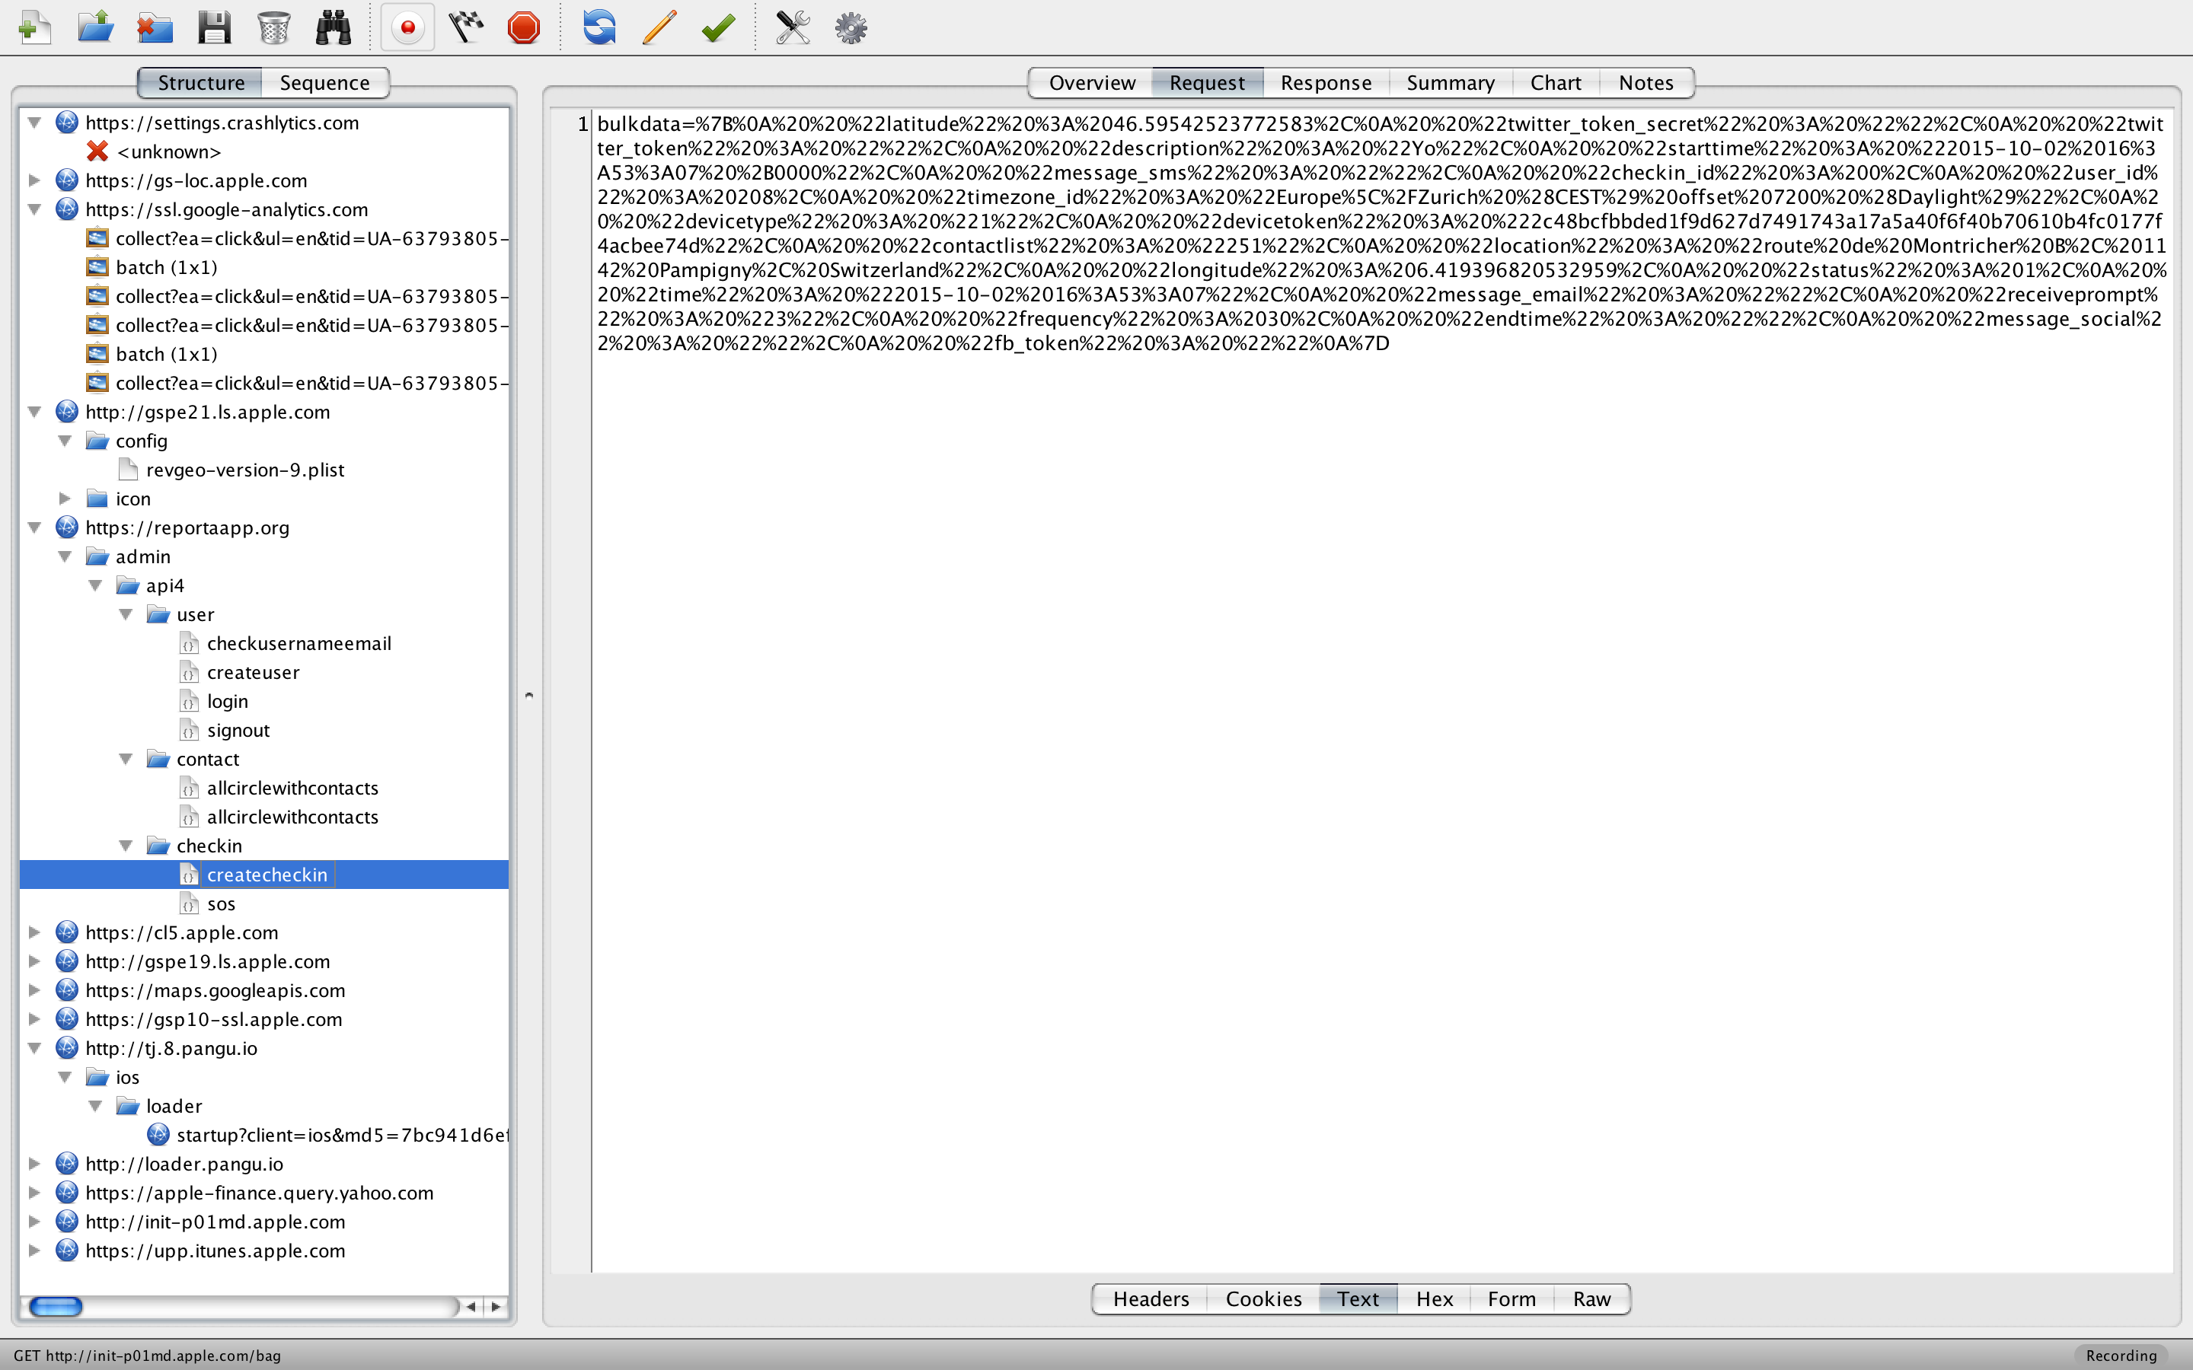Screen dimensions: 2193x1370
Task: Switch to the Response tab
Action: 1325,82
